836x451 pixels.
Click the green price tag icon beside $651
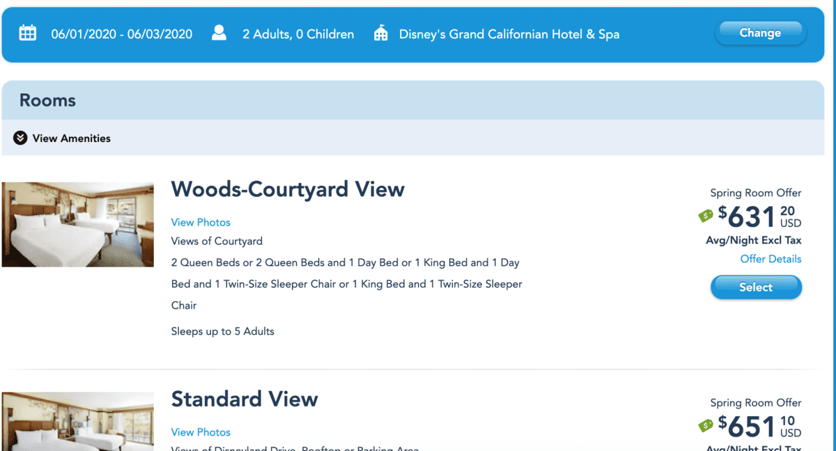tap(706, 425)
